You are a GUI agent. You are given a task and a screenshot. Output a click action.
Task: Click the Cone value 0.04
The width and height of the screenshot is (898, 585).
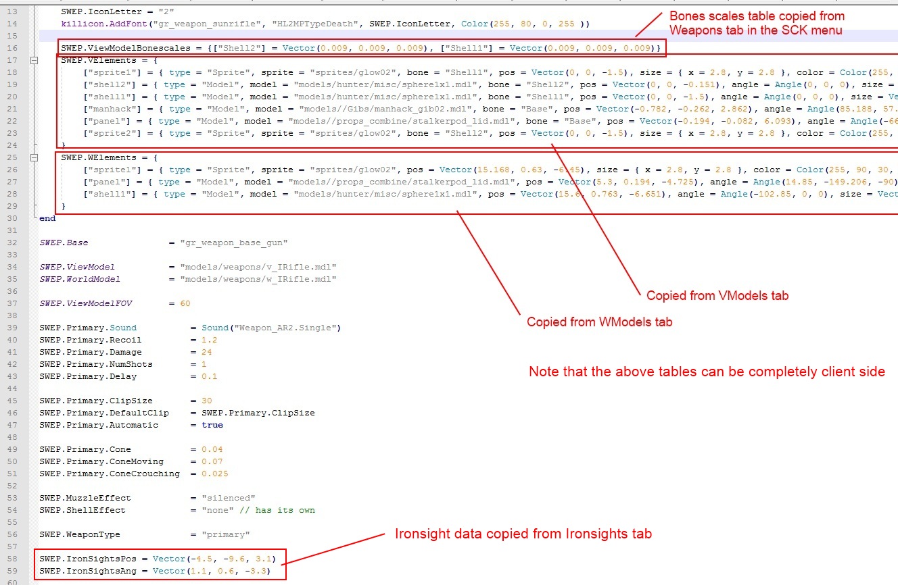pyautogui.click(x=212, y=450)
